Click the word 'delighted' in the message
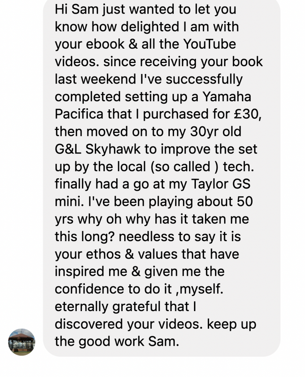 point(150,27)
